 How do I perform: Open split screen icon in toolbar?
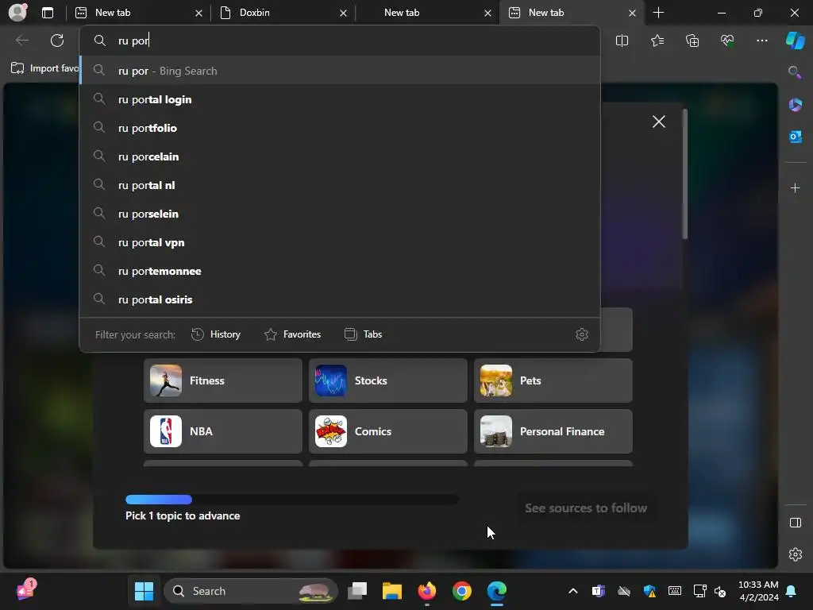coord(622,41)
